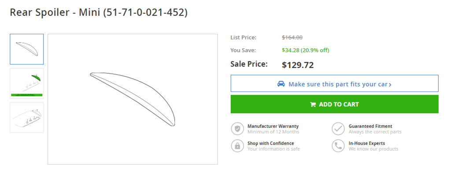
Task: Select the first spoiler outline thumbnail
Action: coord(27,49)
